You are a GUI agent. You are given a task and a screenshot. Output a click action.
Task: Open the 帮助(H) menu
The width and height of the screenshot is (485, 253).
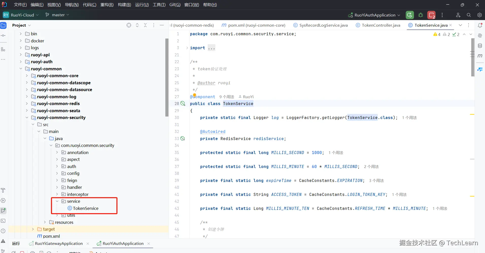pyautogui.click(x=210, y=5)
